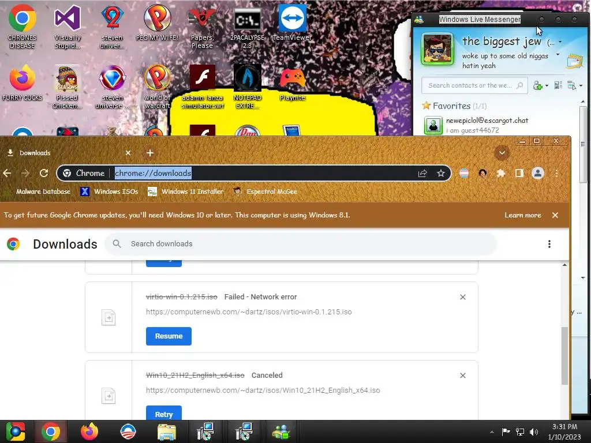Viewport: 591px width, 443px height.
Task: Reload the Downloads page
Action: (x=44, y=173)
